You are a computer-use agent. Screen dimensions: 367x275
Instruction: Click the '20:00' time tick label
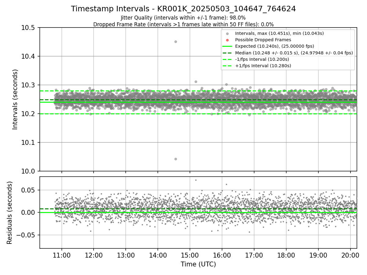(x=350, y=255)
